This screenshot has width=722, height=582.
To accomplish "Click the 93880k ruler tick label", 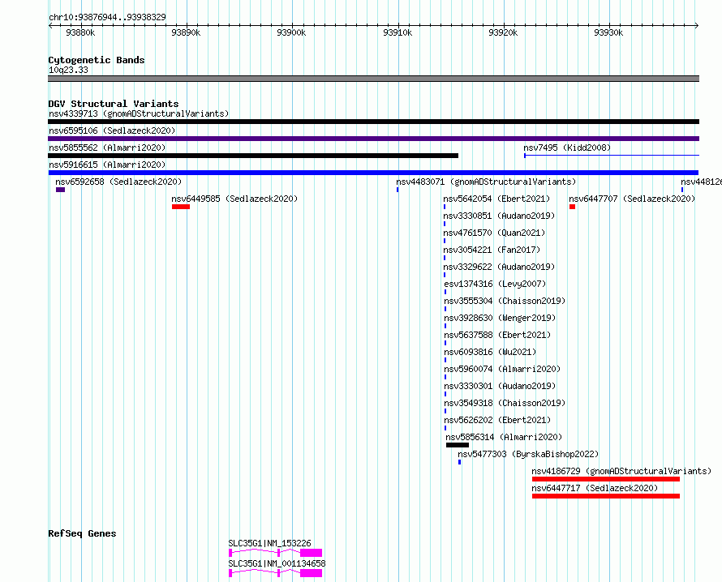I will [x=80, y=32].
